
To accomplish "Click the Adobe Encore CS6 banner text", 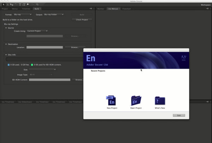I will 97,65.
